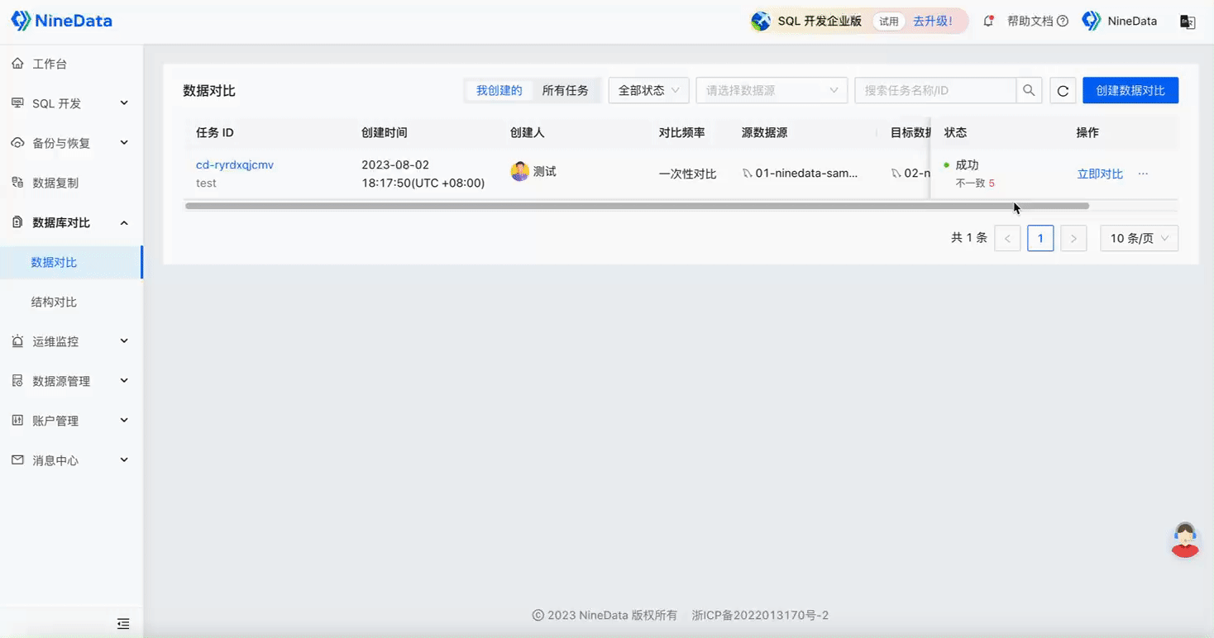Switch to 所有任务 filter toggle
The image size is (1214, 638).
566,90
